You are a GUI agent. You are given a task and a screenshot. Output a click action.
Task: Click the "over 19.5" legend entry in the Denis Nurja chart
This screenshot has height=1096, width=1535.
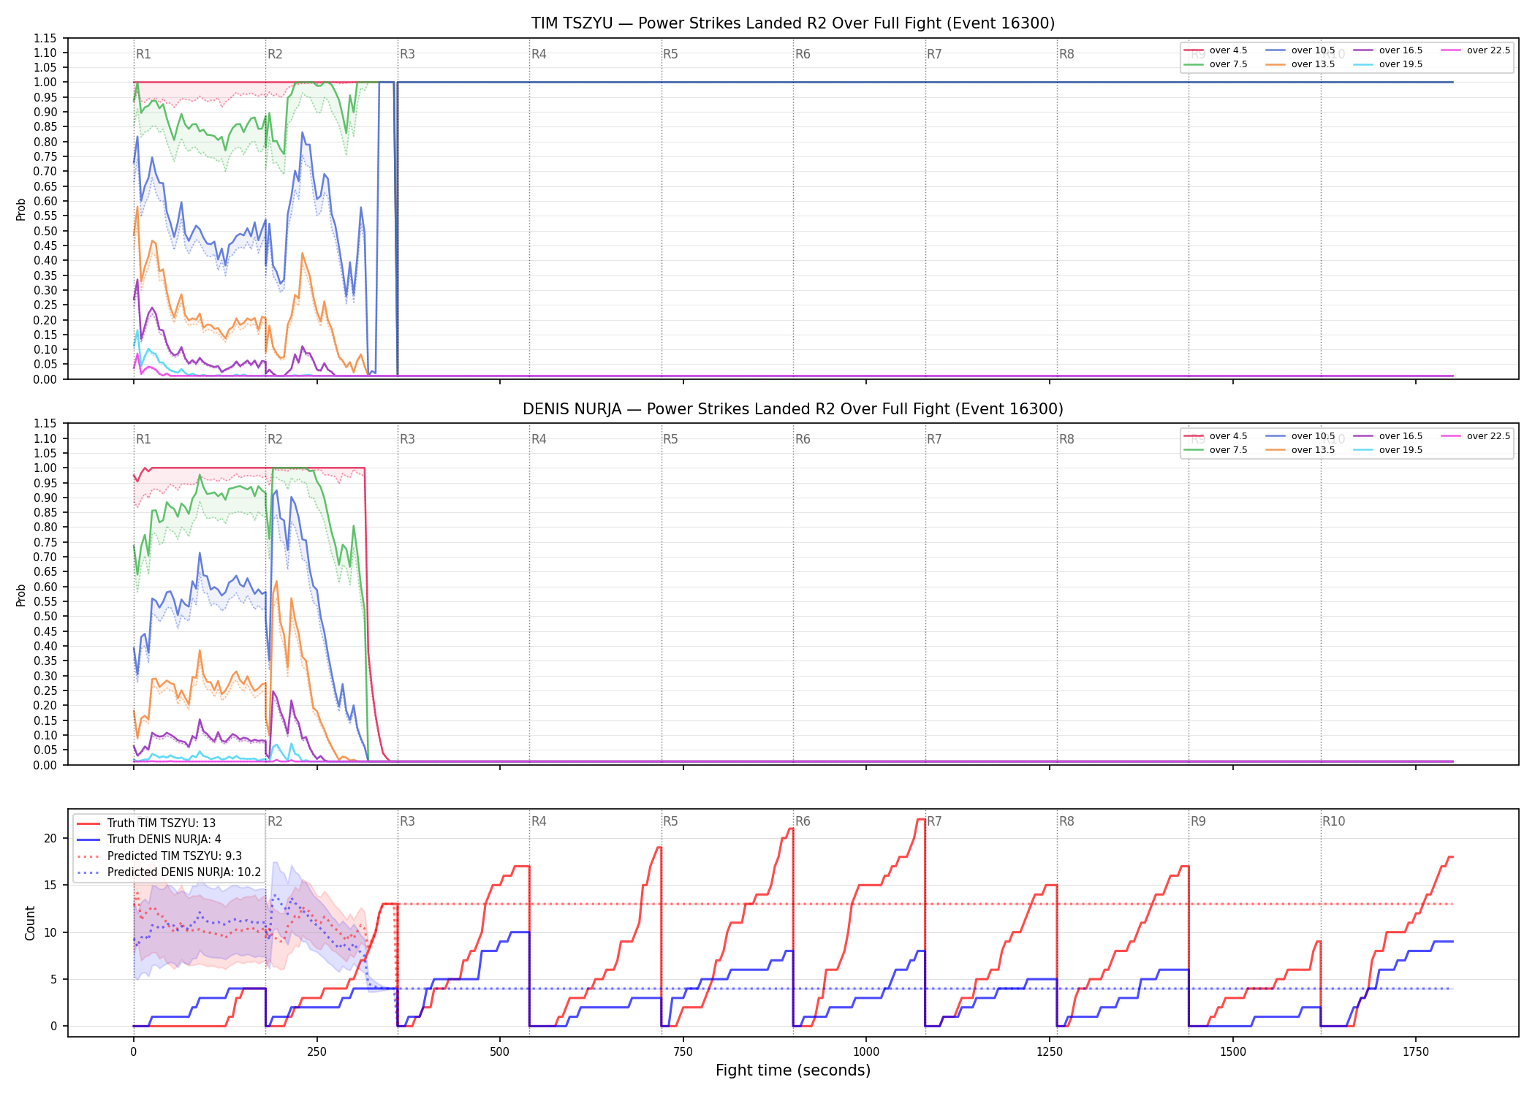(1387, 450)
